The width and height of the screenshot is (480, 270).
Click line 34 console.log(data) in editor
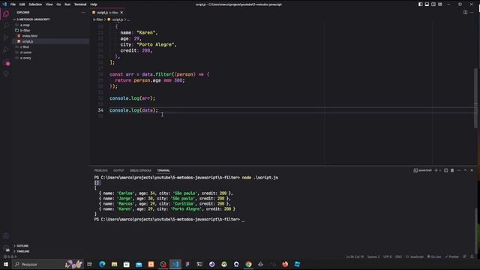coord(133,110)
